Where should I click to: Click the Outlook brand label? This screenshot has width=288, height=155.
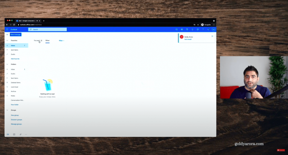pyautogui.click(x=14, y=29)
